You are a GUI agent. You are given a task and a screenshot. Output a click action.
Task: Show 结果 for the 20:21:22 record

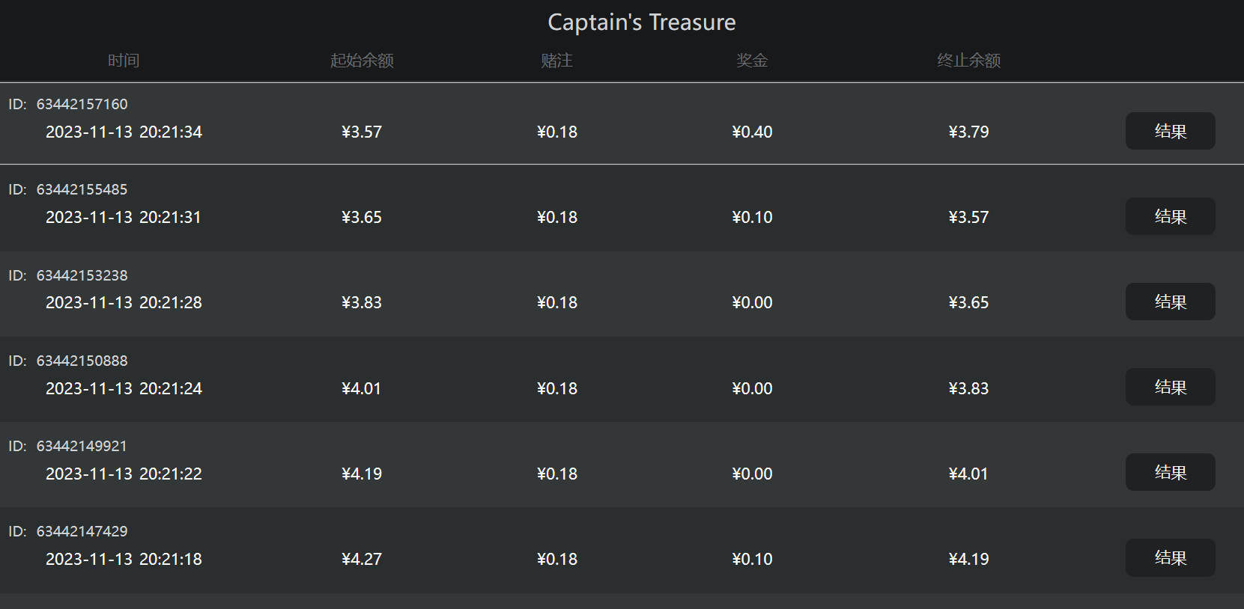[1170, 472]
